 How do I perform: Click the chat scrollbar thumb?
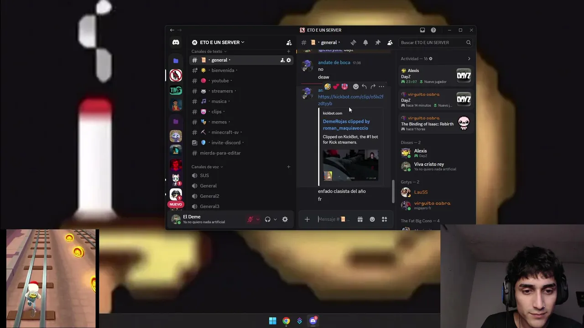[x=392, y=192]
